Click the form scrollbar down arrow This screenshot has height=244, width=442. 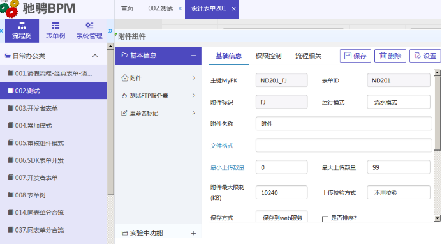(437, 218)
